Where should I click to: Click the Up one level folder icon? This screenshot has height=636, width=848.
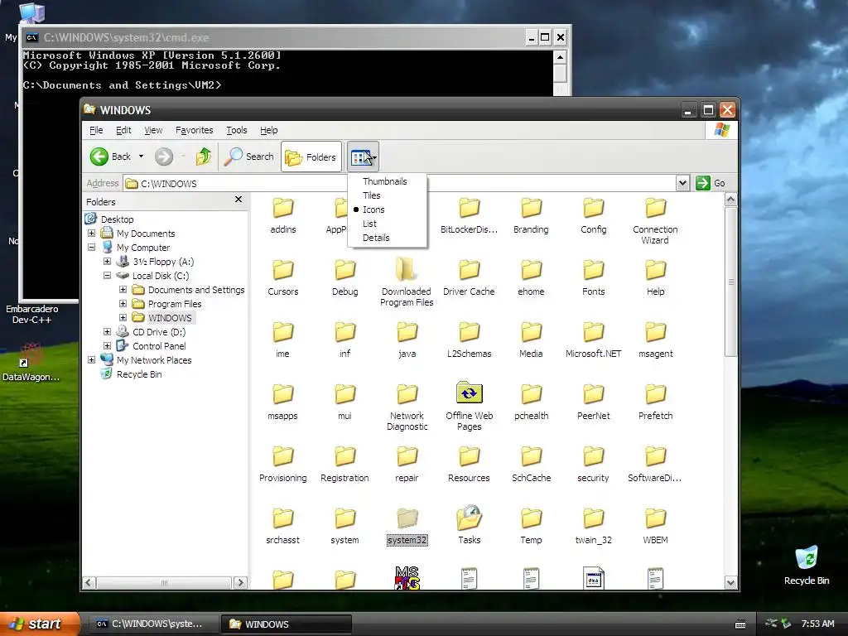(204, 157)
